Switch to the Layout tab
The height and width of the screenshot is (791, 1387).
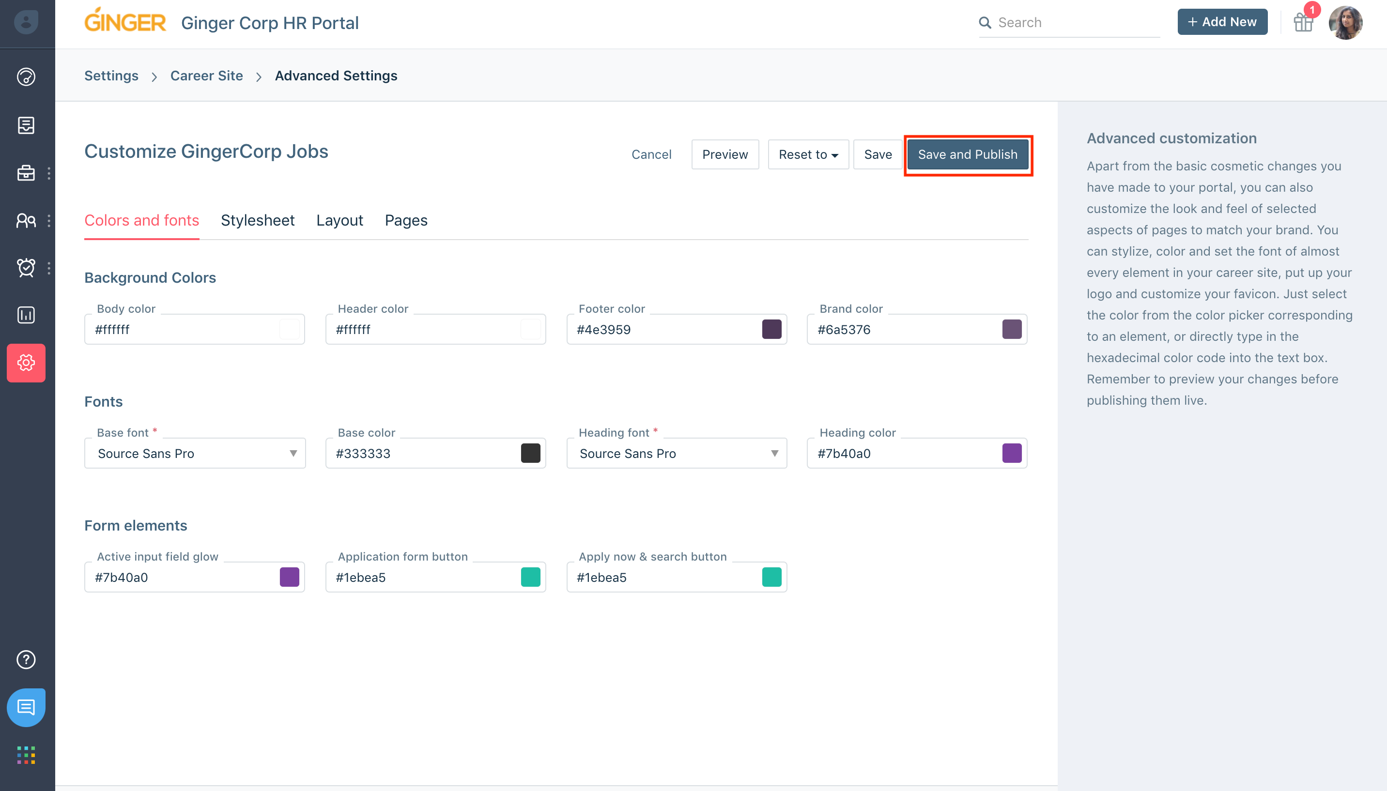click(339, 220)
